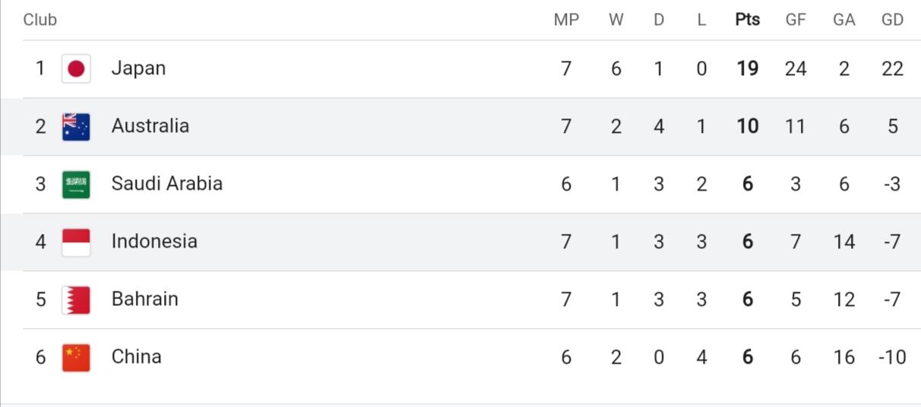Select the Saudi Arabia team name
This screenshot has width=921, height=407.
click(x=167, y=184)
